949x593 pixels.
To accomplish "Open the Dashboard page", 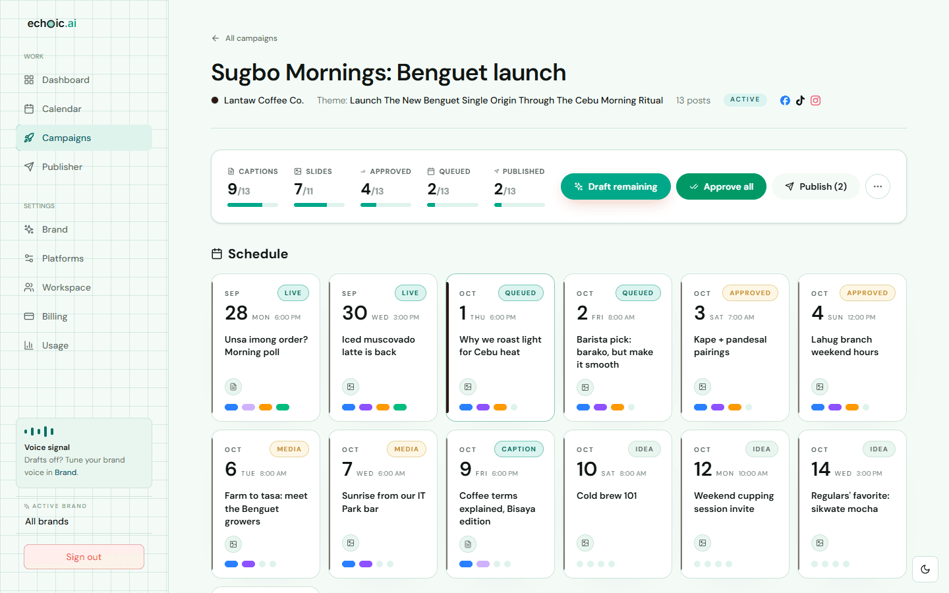I will [x=84, y=80].
